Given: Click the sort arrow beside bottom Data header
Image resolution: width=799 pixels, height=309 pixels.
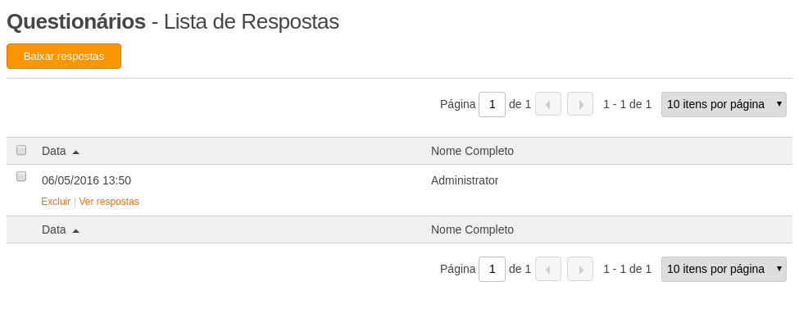Looking at the screenshot, I should (76, 230).
